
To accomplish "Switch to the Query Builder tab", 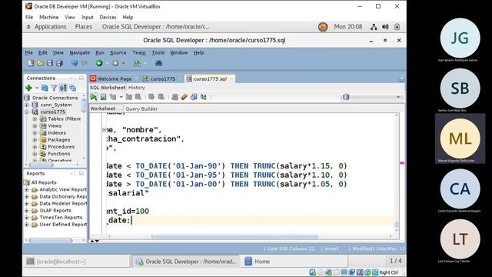I will click(141, 108).
